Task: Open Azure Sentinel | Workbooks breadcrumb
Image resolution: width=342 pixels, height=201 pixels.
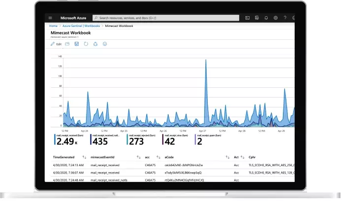Action: coord(81,26)
